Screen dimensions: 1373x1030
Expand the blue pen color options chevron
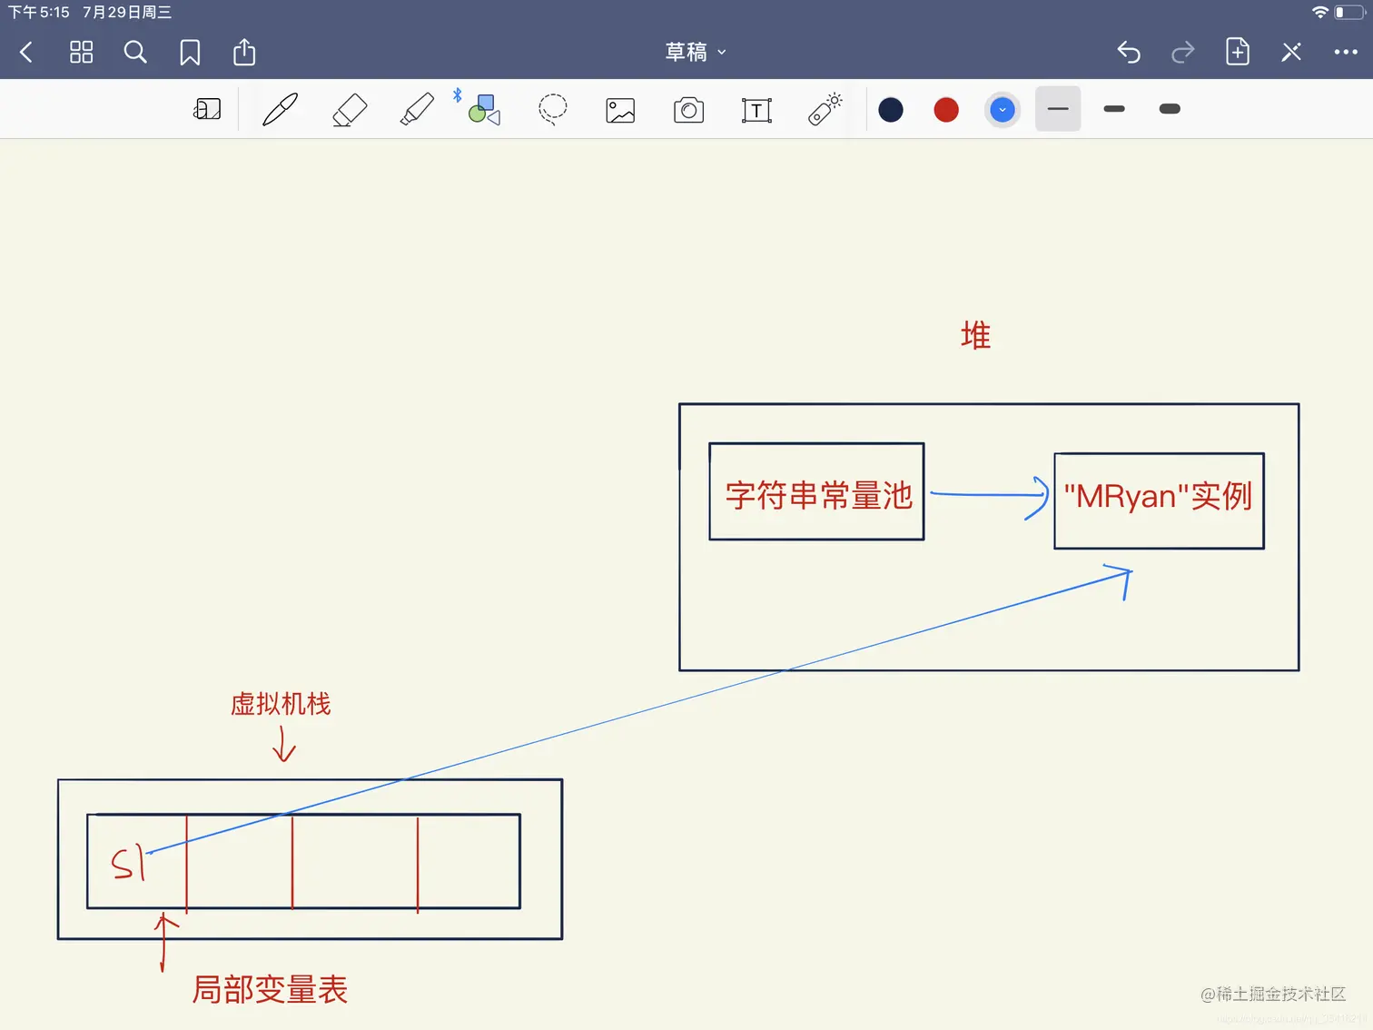pyautogui.click(x=1002, y=109)
